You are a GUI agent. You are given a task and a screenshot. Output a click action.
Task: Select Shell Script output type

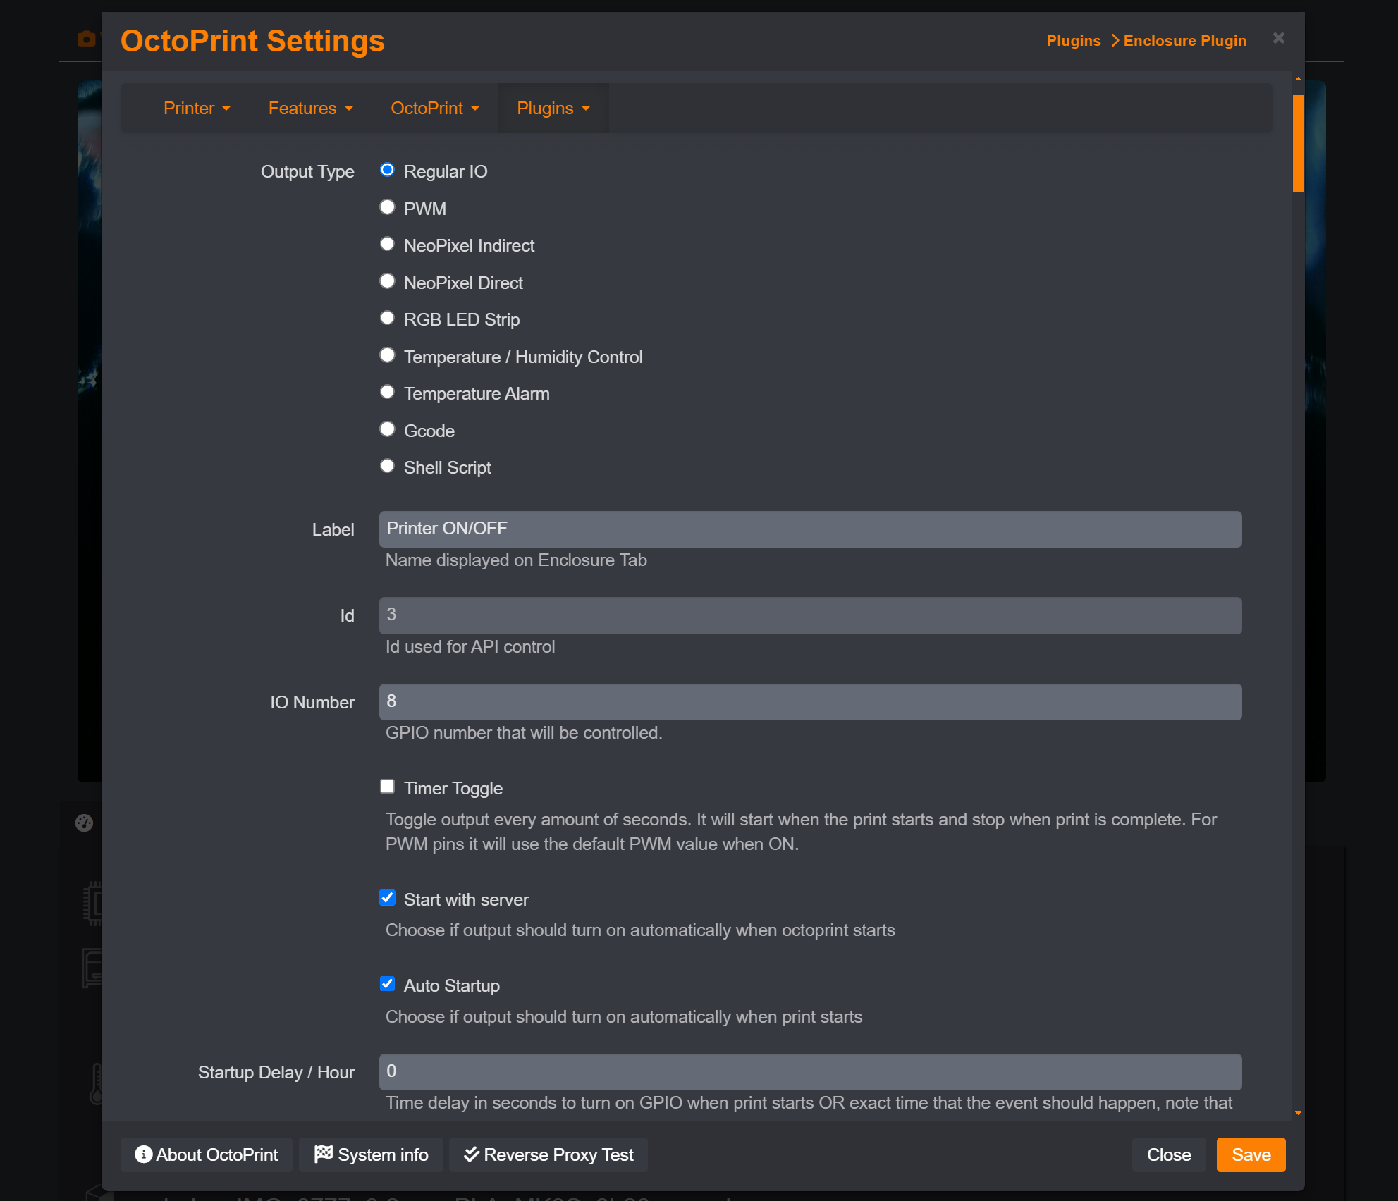click(x=387, y=466)
